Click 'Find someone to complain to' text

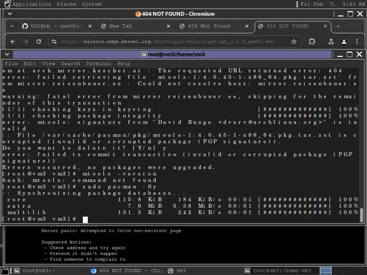(x=87, y=259)
